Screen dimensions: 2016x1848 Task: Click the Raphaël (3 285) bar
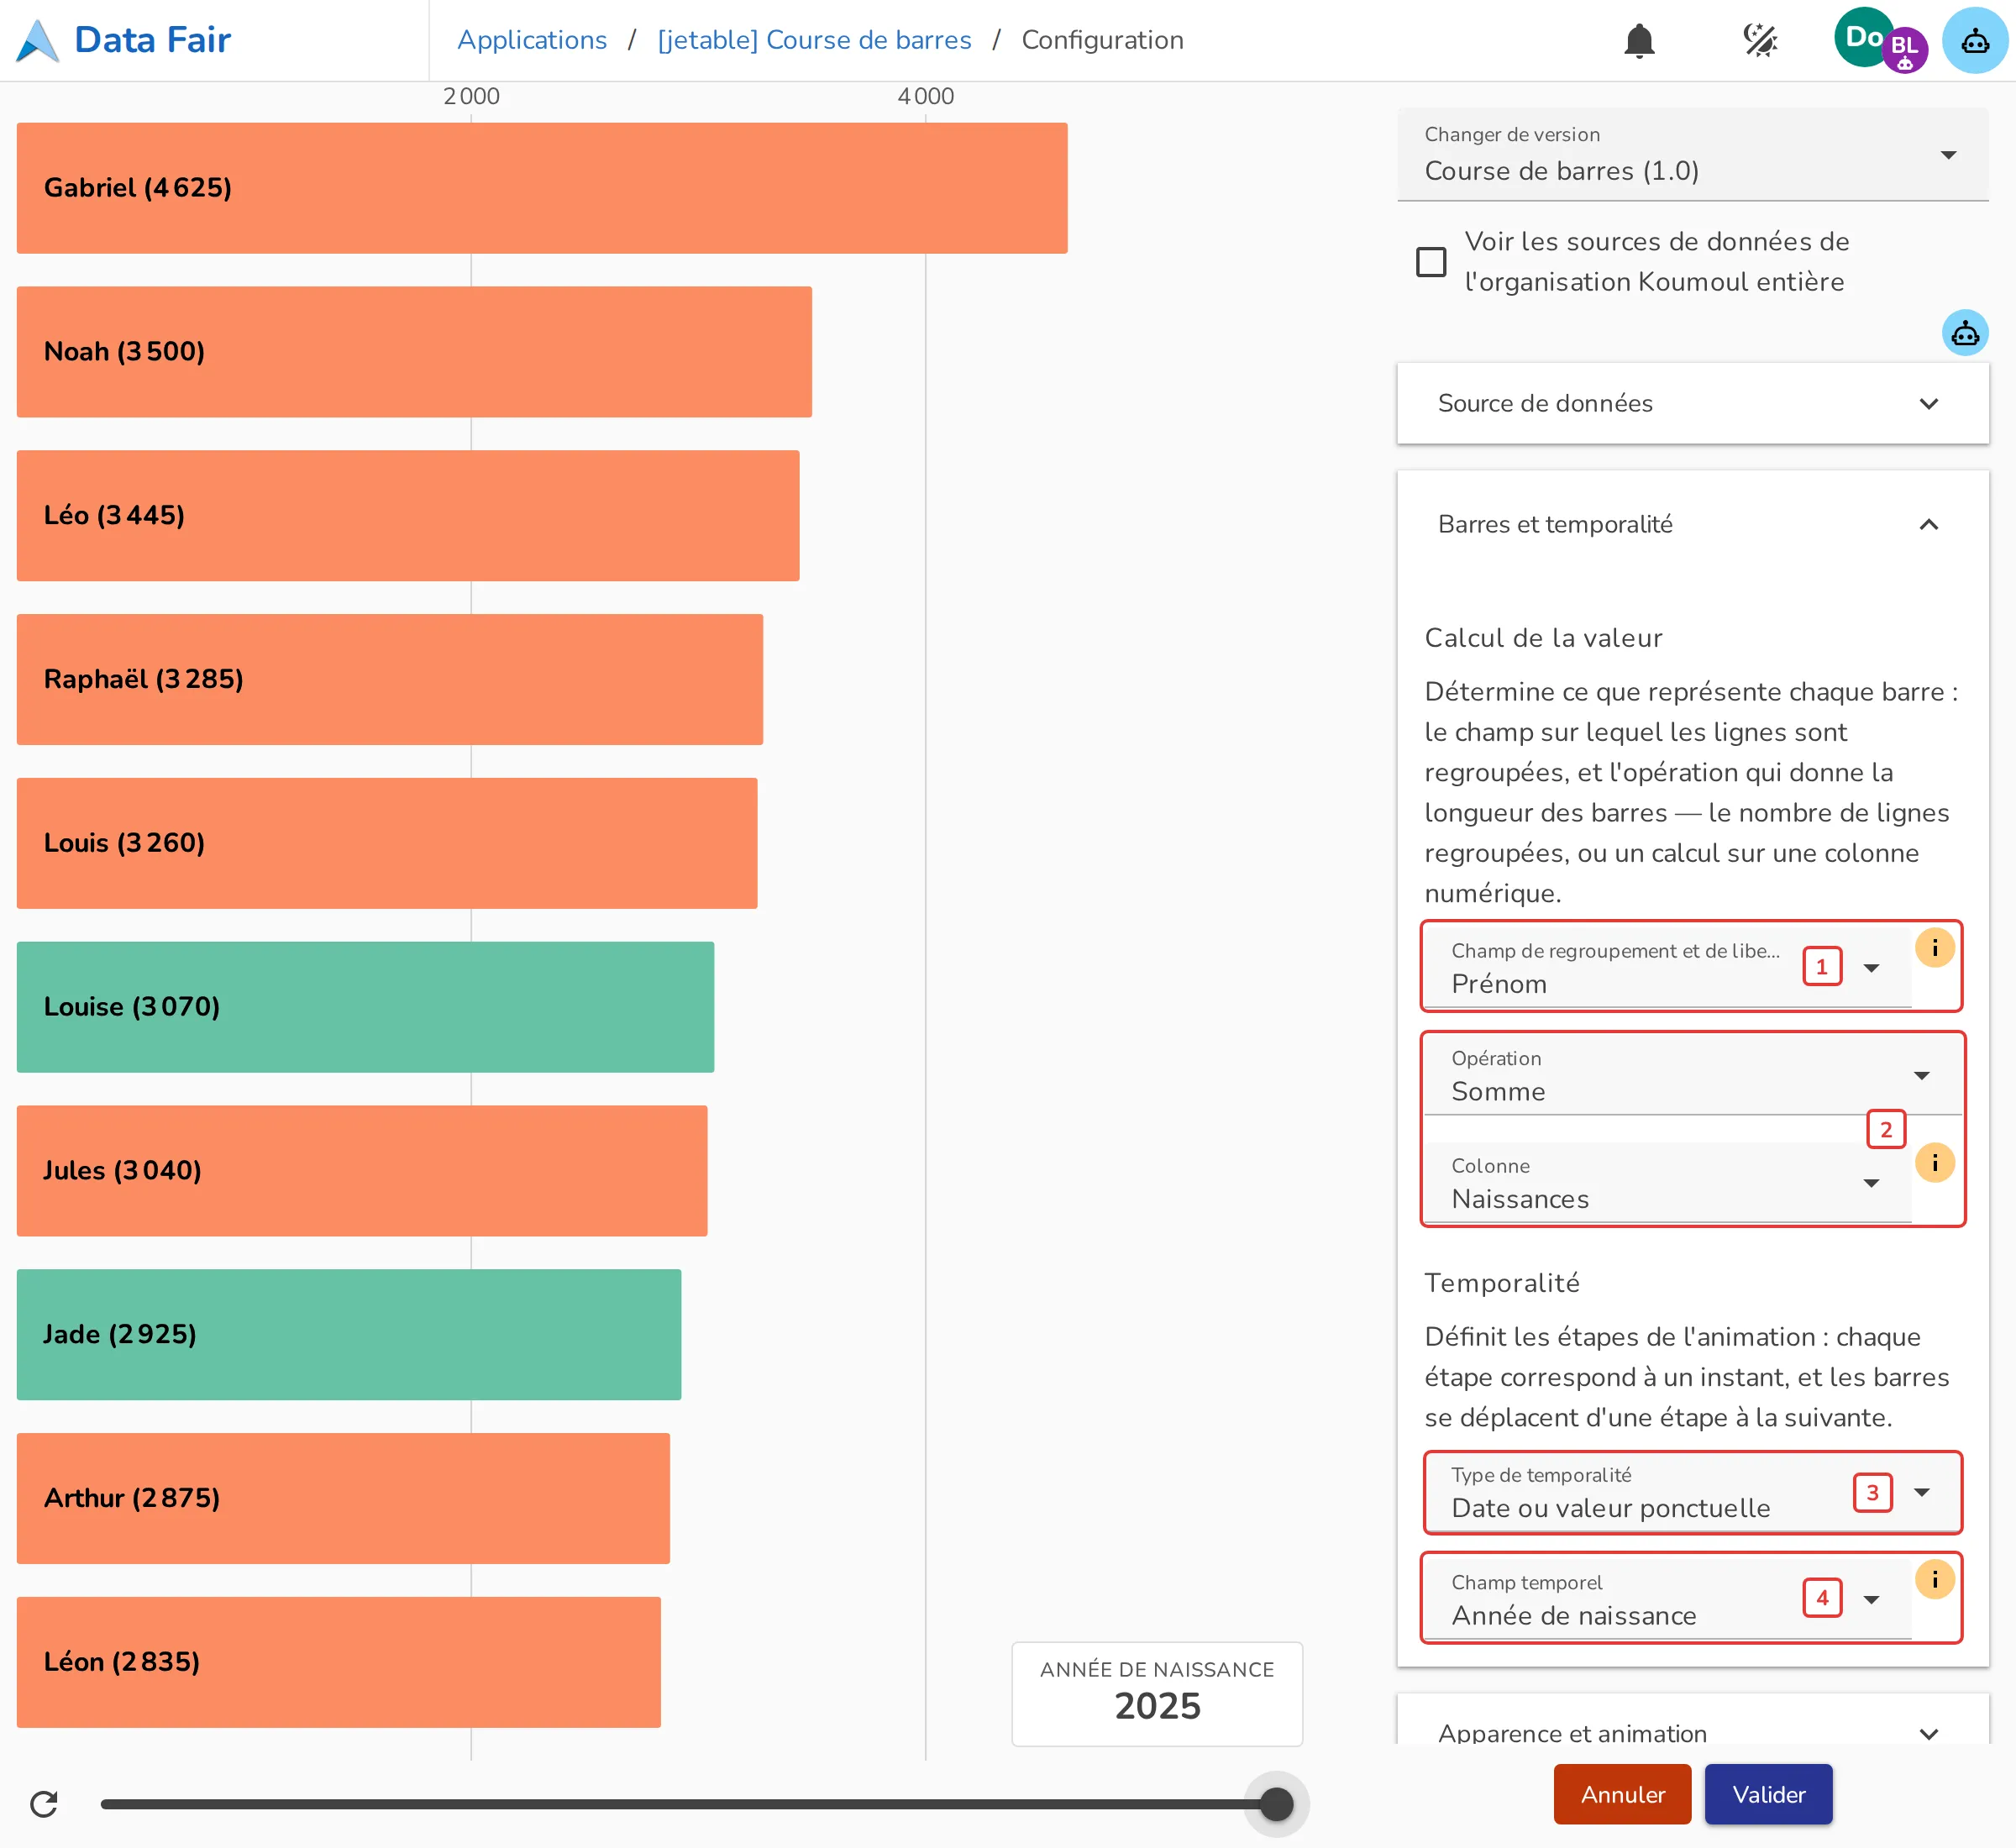[x=390, y=679]
